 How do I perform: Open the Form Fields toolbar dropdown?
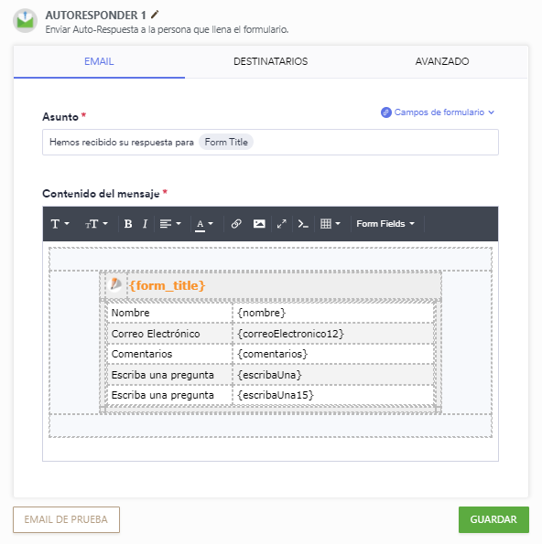coord(385,224)
